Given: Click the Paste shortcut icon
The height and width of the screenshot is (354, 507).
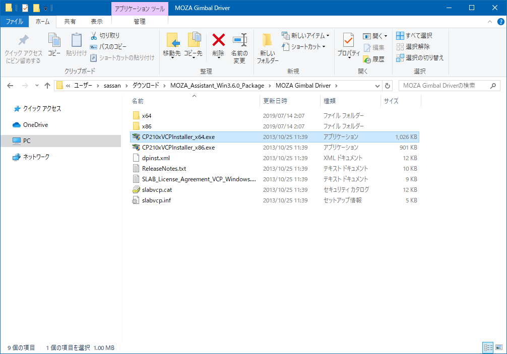Looking at the screenshot, I should pyautogui.click(x=93, y=58).
